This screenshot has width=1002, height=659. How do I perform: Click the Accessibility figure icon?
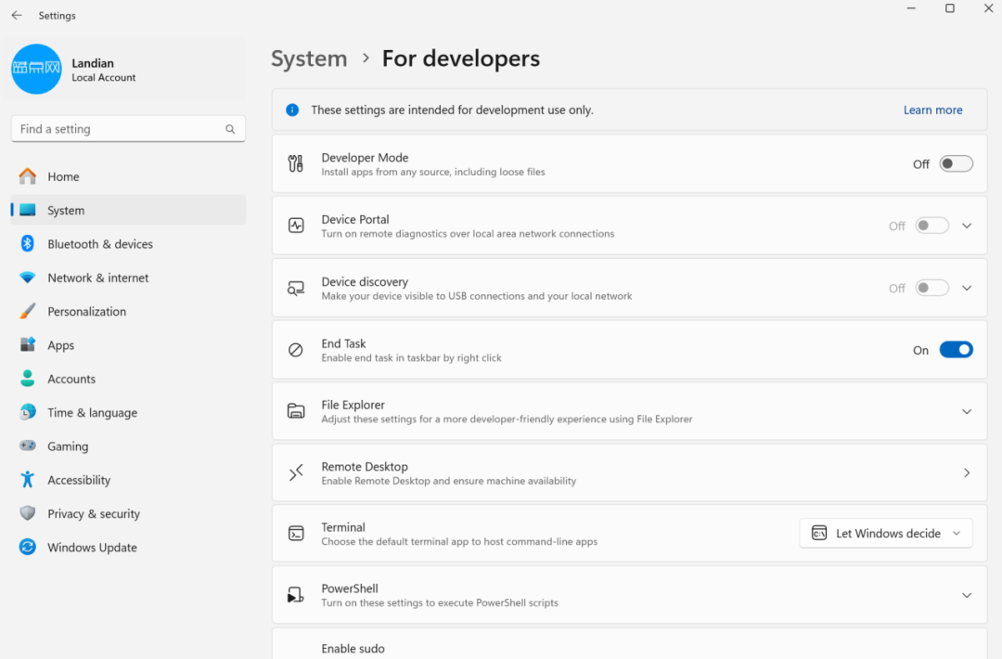(28, 479)
